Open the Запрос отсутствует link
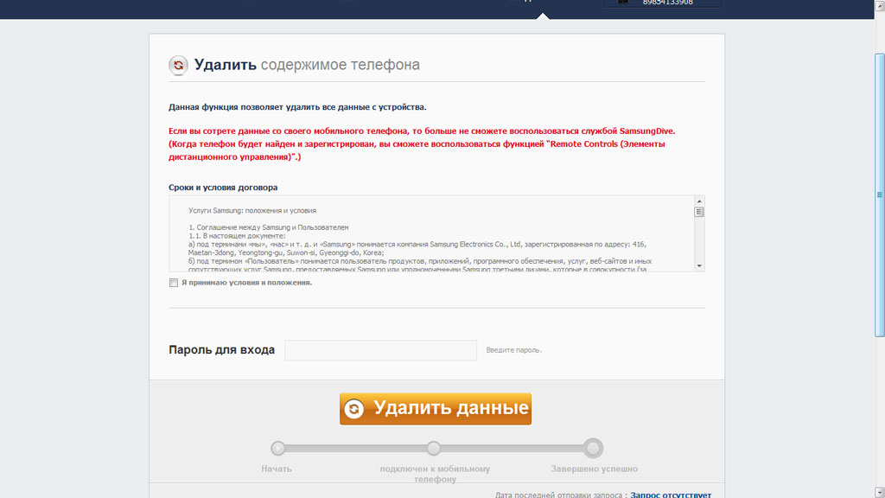This screenshot has height=498, width=885. (671, 494)
